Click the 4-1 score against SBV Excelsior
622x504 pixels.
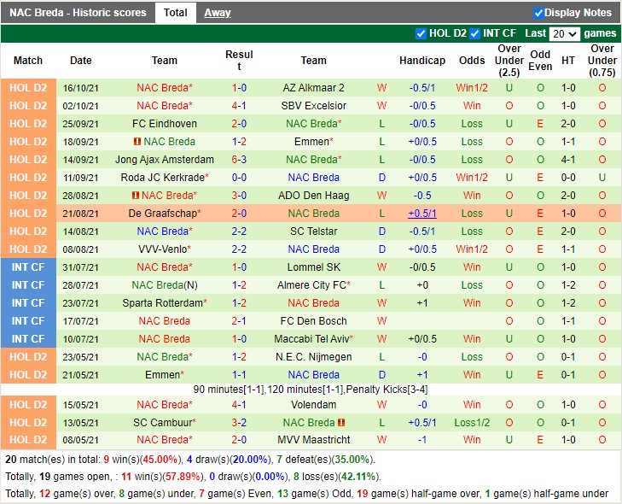pos(239,106)
